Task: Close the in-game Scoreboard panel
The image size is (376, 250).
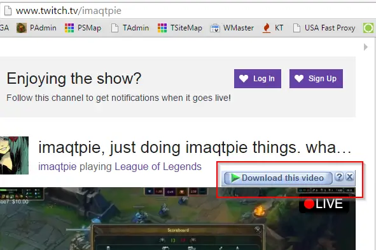Action: tap(258, 230)
